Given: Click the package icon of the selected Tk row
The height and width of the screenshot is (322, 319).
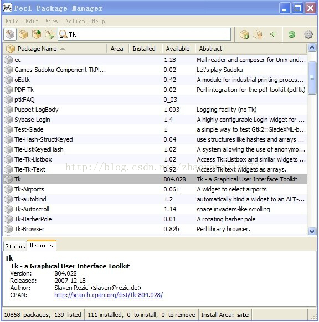Looking at the screenshot, I should (8, 179).
